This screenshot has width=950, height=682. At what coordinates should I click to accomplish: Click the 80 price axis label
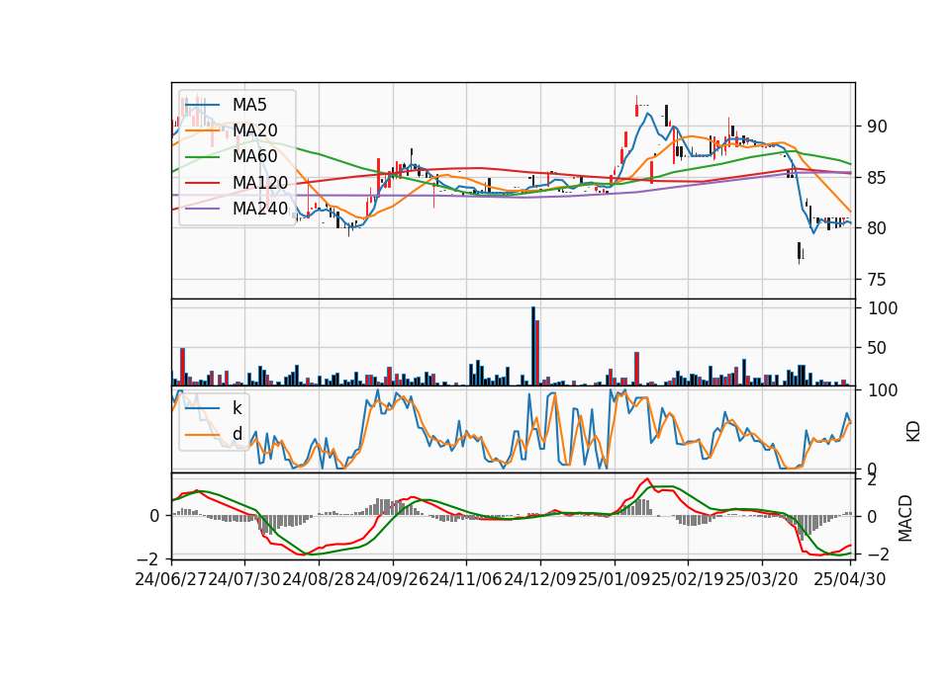tap(877, 228)
